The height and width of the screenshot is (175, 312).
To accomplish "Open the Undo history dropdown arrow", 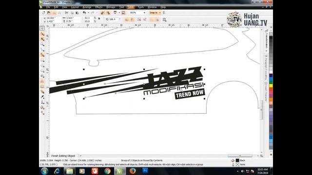I will (88, 13).
